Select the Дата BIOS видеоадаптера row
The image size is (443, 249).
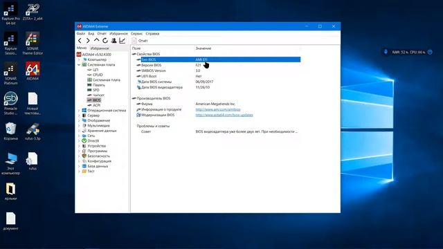coord(219,88)
